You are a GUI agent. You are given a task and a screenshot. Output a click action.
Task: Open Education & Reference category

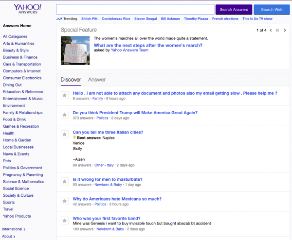(x=23, y=92)
